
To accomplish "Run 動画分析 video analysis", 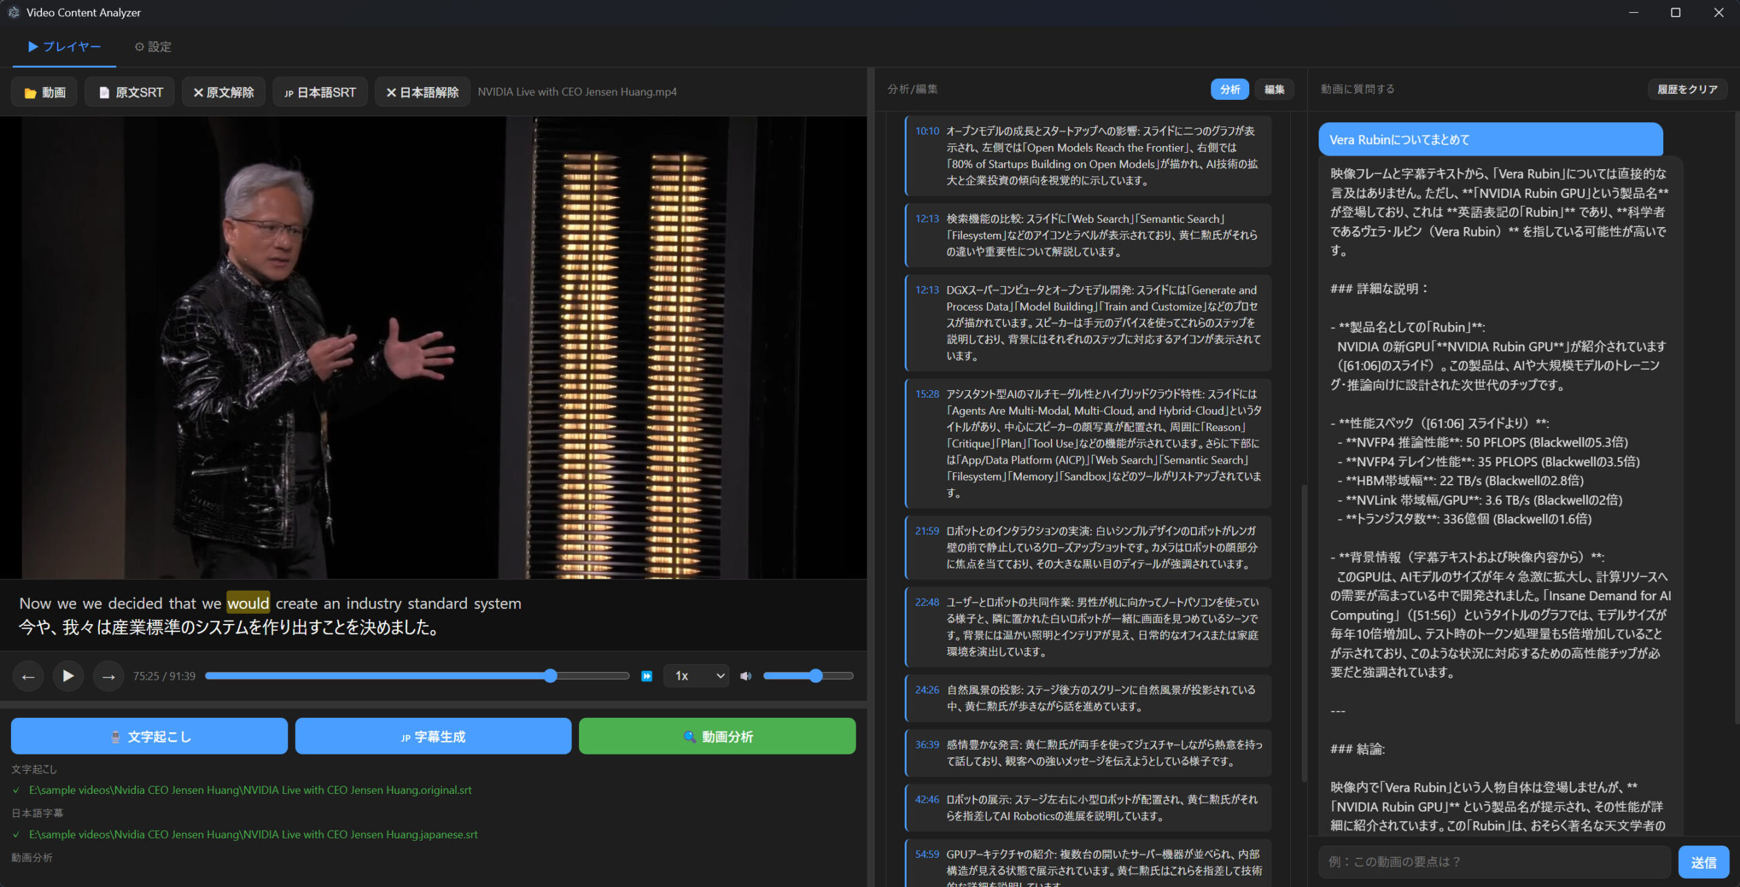I will tap(717, 736).
